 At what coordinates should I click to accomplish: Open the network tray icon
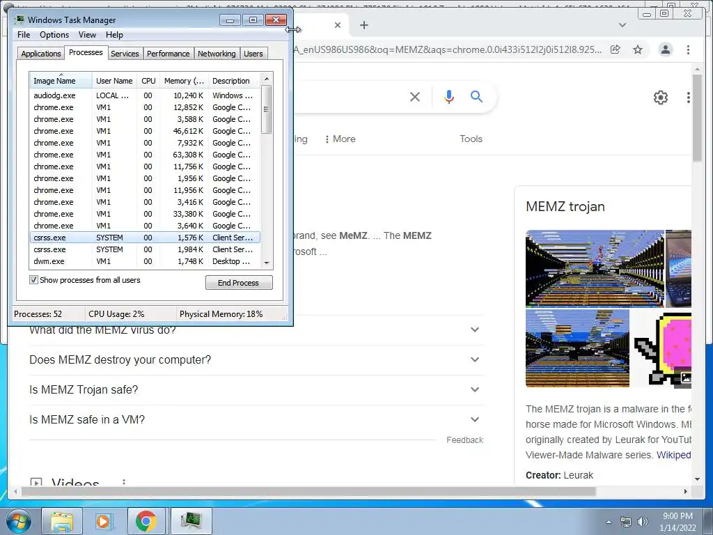[626, 522]
